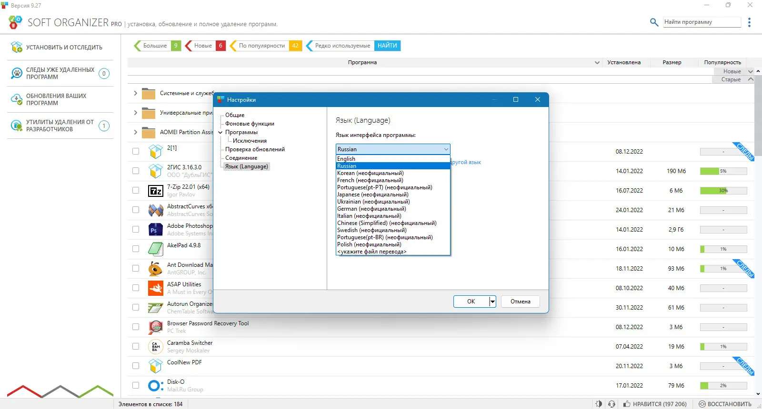Viewport: 762px width, 409px height.
Task: Click the Ant Download Manager icon
Action: point(156,269)
